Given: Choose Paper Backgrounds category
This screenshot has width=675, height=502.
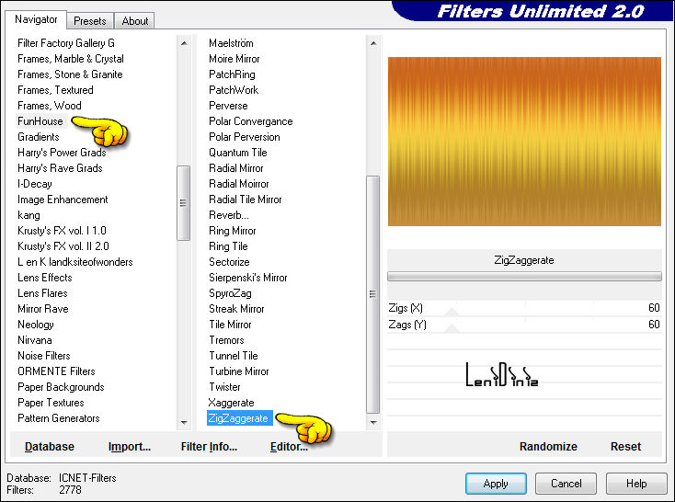Looking at the screenshot, I should (x=61, y=387).
